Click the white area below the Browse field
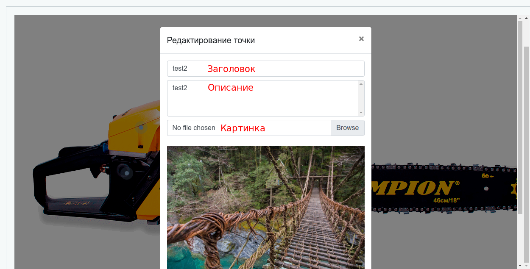Image resolution: width=530 pixels, height=269 pixels. pyautogui.click(x=266, y=140)
